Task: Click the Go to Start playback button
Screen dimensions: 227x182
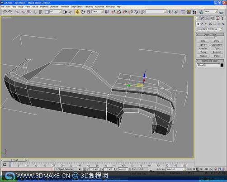Action: coord(189,169)
